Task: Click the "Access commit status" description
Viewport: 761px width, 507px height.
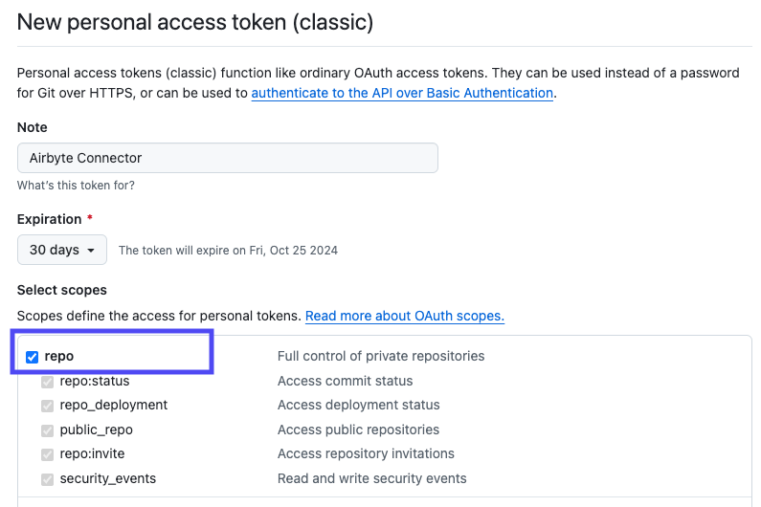Action: pyautogui.click(x=347, y=381)
